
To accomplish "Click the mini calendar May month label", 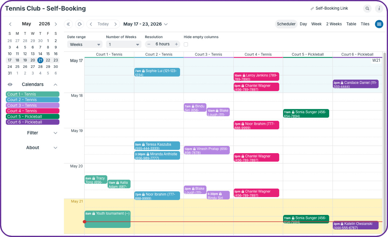I will tap(26, 24).
